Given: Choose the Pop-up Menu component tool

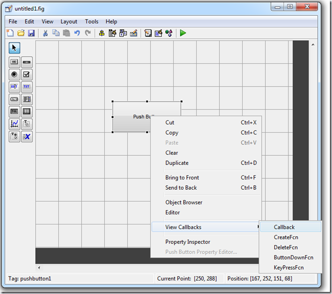Looking at the screenshot, I should [14, 99].
